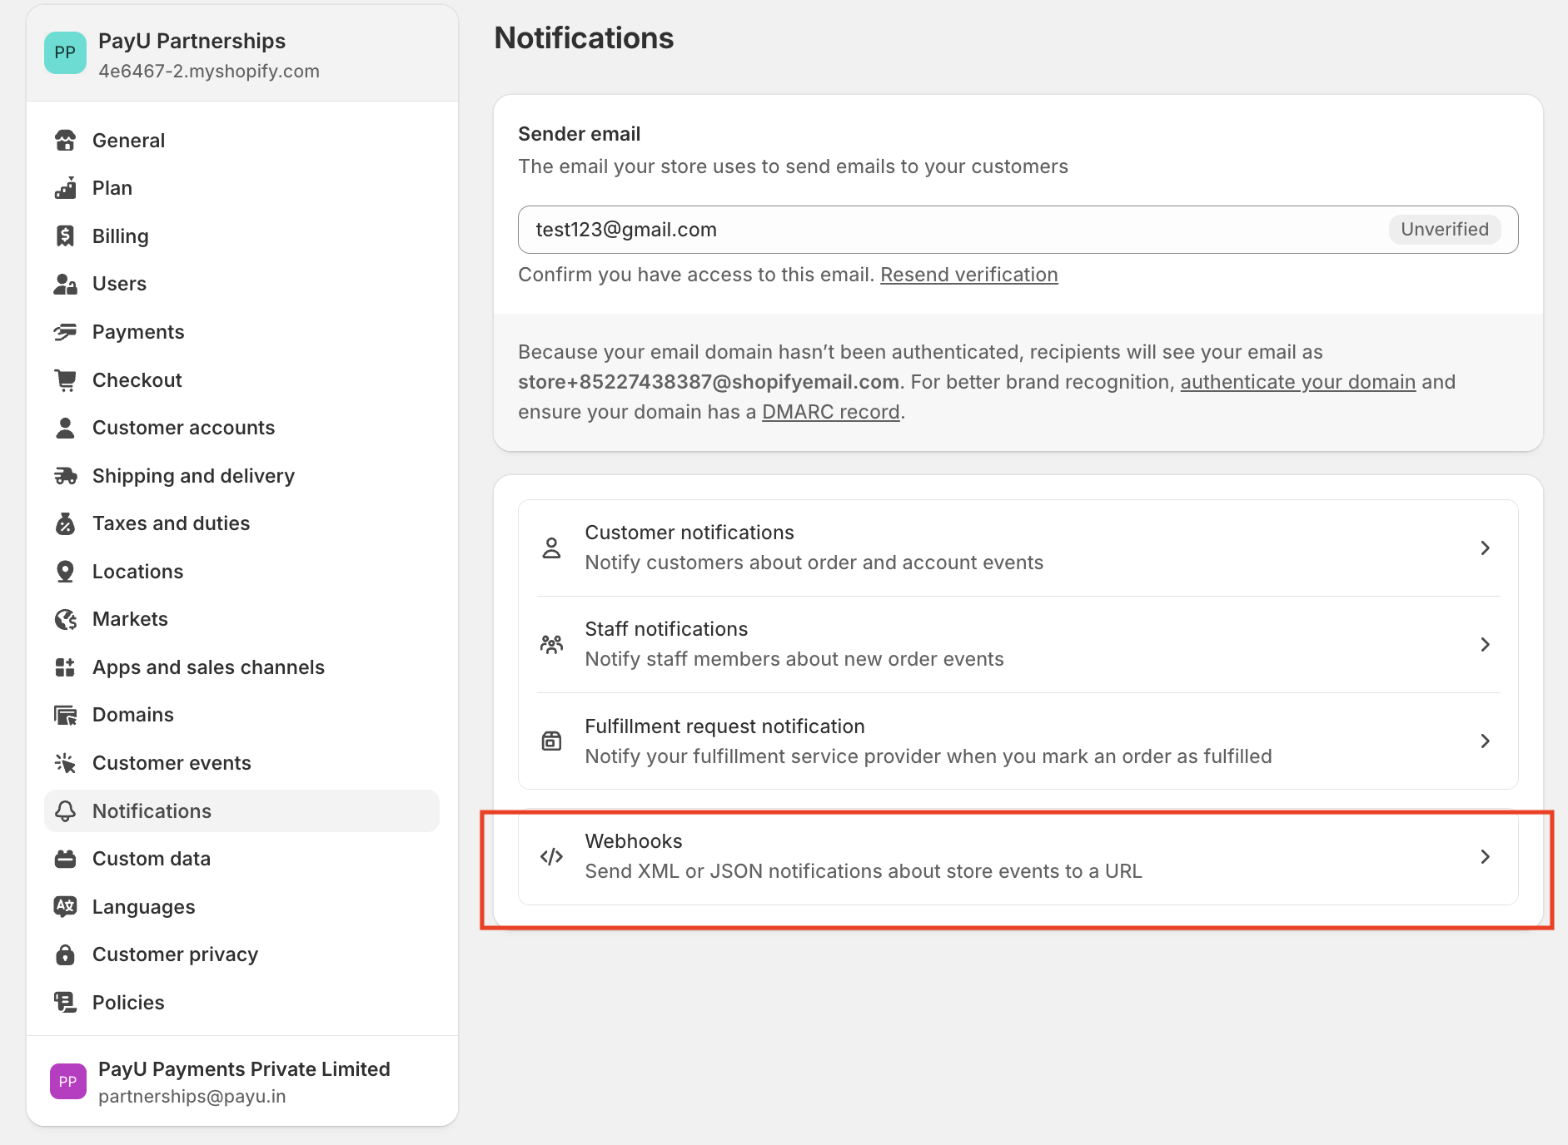Click the Customer privacy lock icon
The height and width of the screenshot is (1145, 1568).
[66, 954]
